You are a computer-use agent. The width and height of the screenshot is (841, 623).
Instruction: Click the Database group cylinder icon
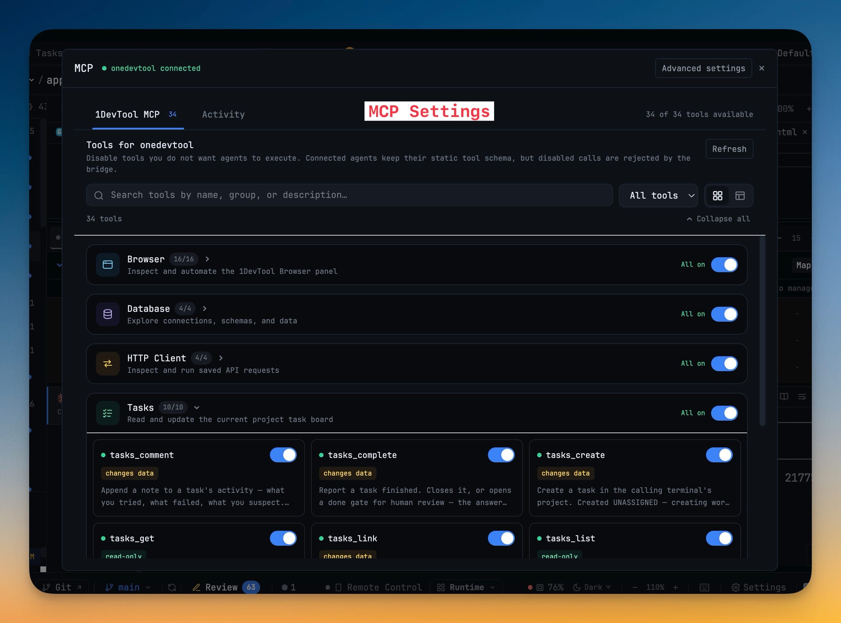(x=107, y=314)
